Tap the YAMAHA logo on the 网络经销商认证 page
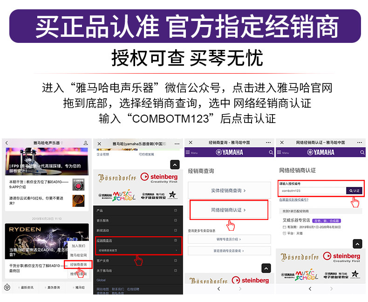 point(320,152)
